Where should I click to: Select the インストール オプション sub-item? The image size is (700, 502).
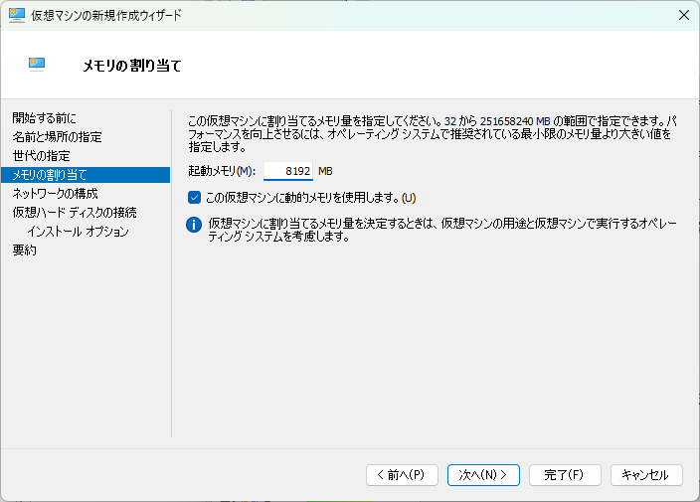click(x=78, y=232)
